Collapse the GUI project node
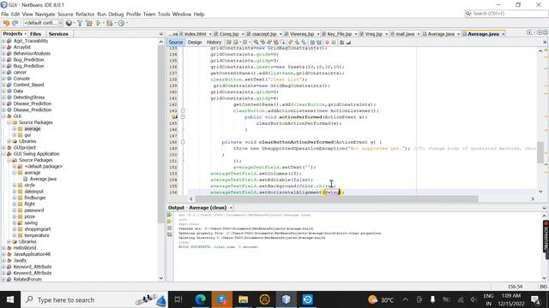The image size is (549, 308). 3,116
